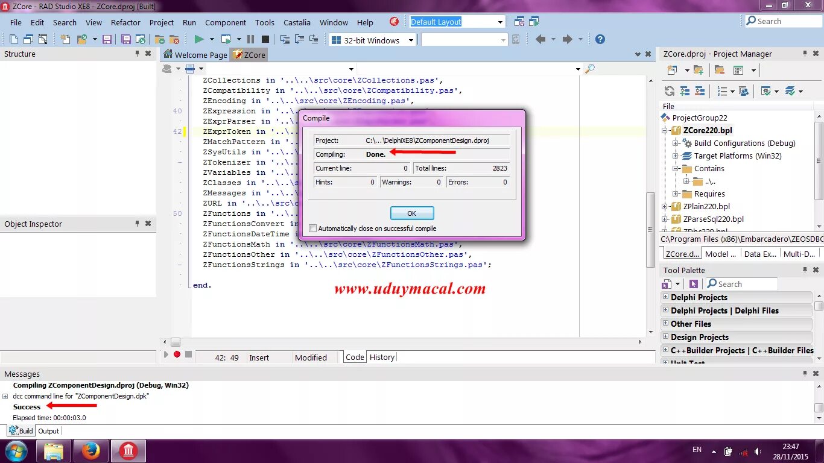Open Firefox from the taskbar
This screenshot has height=463, width=824.
pyautogui.click(x=91, y=451)
